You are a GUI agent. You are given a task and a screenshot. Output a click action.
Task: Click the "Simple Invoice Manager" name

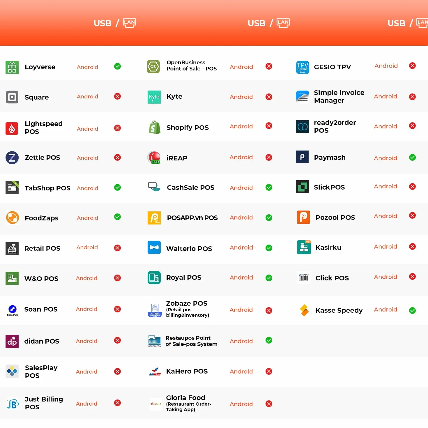point(339,96)
